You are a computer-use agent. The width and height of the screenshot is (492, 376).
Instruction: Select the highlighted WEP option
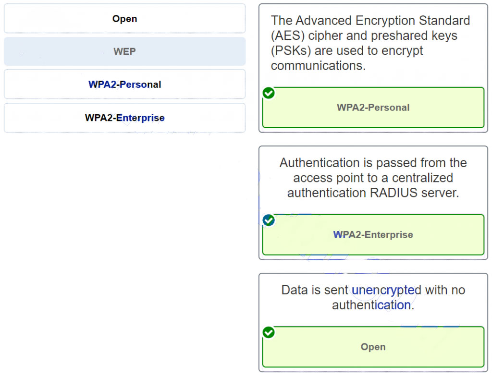pyautogui.click(x=124, y=51)
